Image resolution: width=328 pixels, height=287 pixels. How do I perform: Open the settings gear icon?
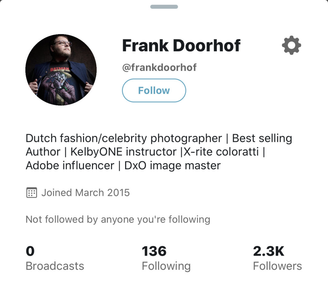[x=291, y=45]
